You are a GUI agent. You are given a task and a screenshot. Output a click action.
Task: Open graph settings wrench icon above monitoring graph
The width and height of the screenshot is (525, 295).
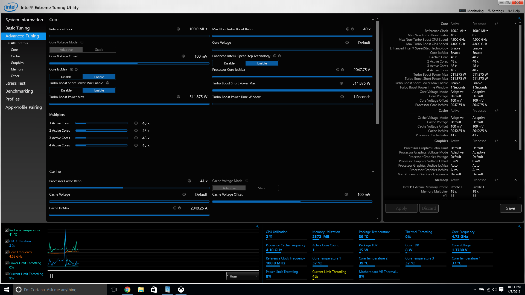coord(257,226)
